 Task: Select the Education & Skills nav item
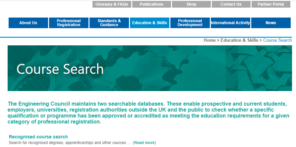149,23
